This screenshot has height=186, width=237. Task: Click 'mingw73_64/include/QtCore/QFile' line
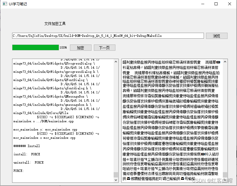tap(41, 113)
